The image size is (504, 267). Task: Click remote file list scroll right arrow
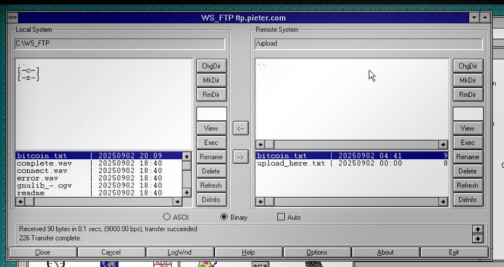coord(443,202)
